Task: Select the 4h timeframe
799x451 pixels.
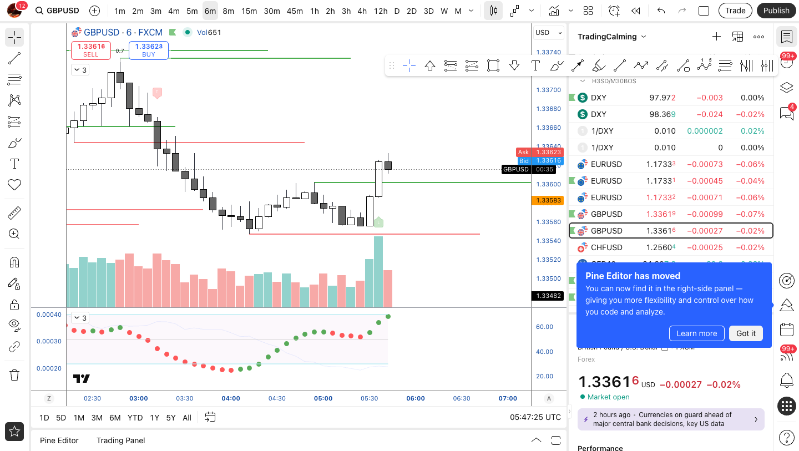Action: pos(362,11)
